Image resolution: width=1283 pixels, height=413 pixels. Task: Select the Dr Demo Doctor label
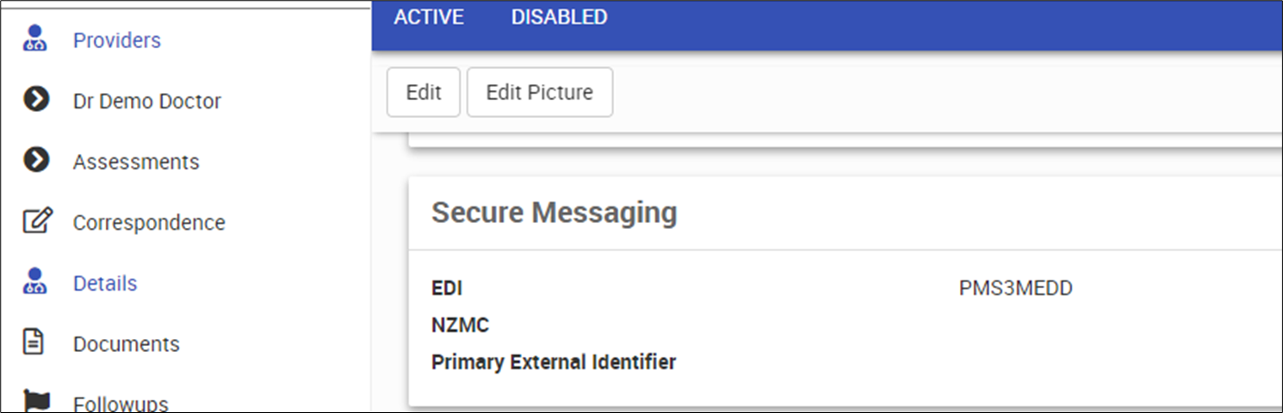(x=146, y=102)
